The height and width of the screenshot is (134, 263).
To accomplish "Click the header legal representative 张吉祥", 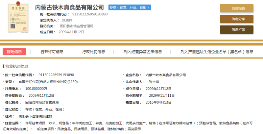I will 67,20.
